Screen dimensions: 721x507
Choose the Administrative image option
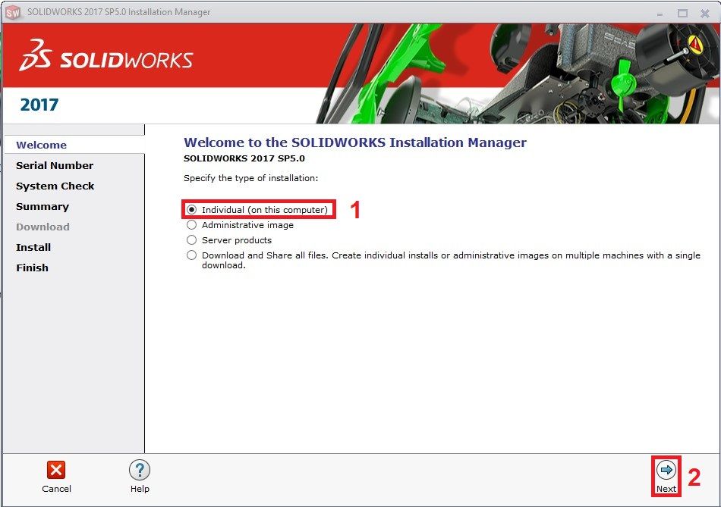tap(192, 225)
